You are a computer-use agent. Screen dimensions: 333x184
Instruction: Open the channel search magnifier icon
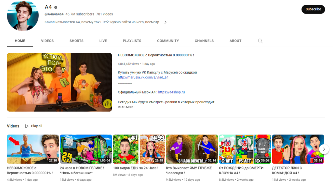pos(260,41)
